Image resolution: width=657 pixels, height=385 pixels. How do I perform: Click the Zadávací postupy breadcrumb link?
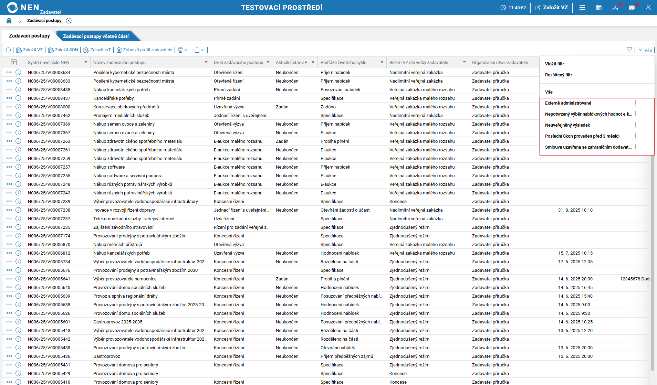44,21
